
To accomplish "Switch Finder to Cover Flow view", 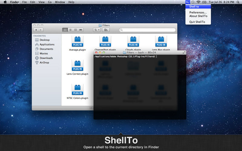I will click(81, 30).
